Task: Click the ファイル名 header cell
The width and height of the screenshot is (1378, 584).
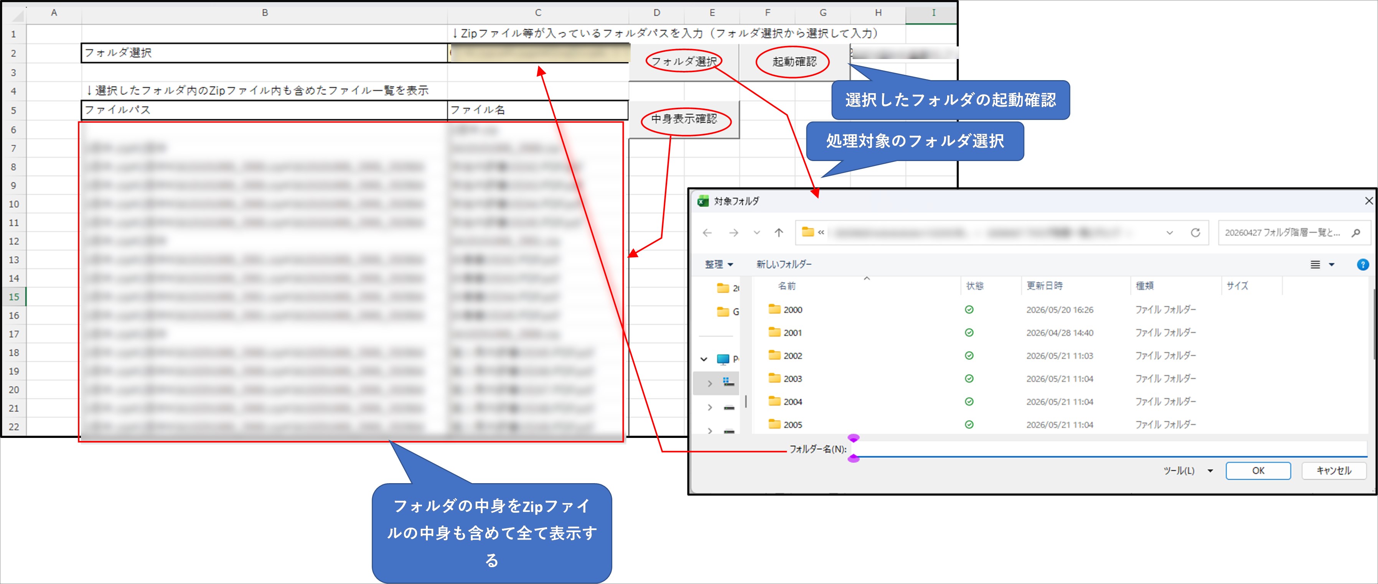Action: (537, 110)
